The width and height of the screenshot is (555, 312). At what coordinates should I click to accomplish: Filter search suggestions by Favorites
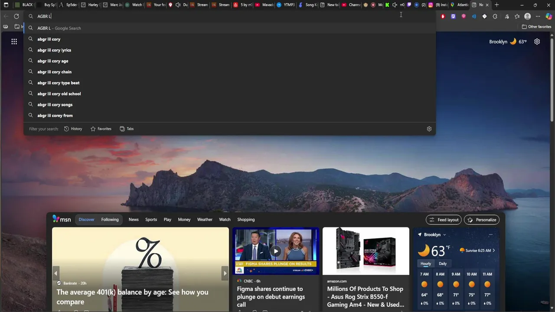[x=101, y=129]
